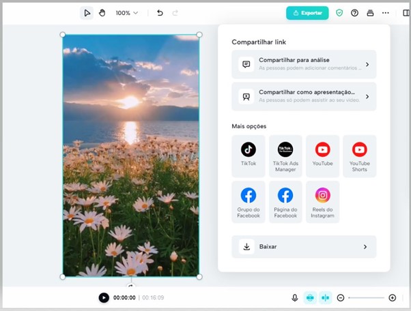Open the help question mark icon
The image size is (411, 311).
pyautogui.click(x=354, y=13)
